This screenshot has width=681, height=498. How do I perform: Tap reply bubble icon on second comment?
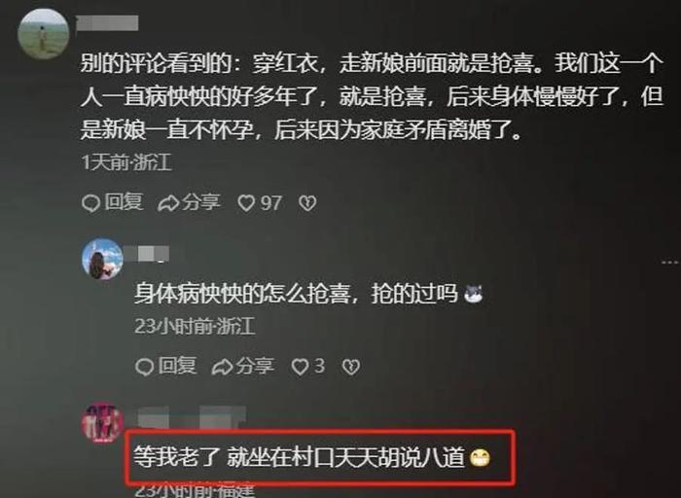[144, 367]
